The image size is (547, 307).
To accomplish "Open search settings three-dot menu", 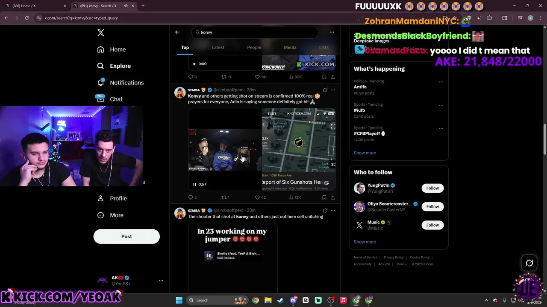I will (x=332, y=32).
